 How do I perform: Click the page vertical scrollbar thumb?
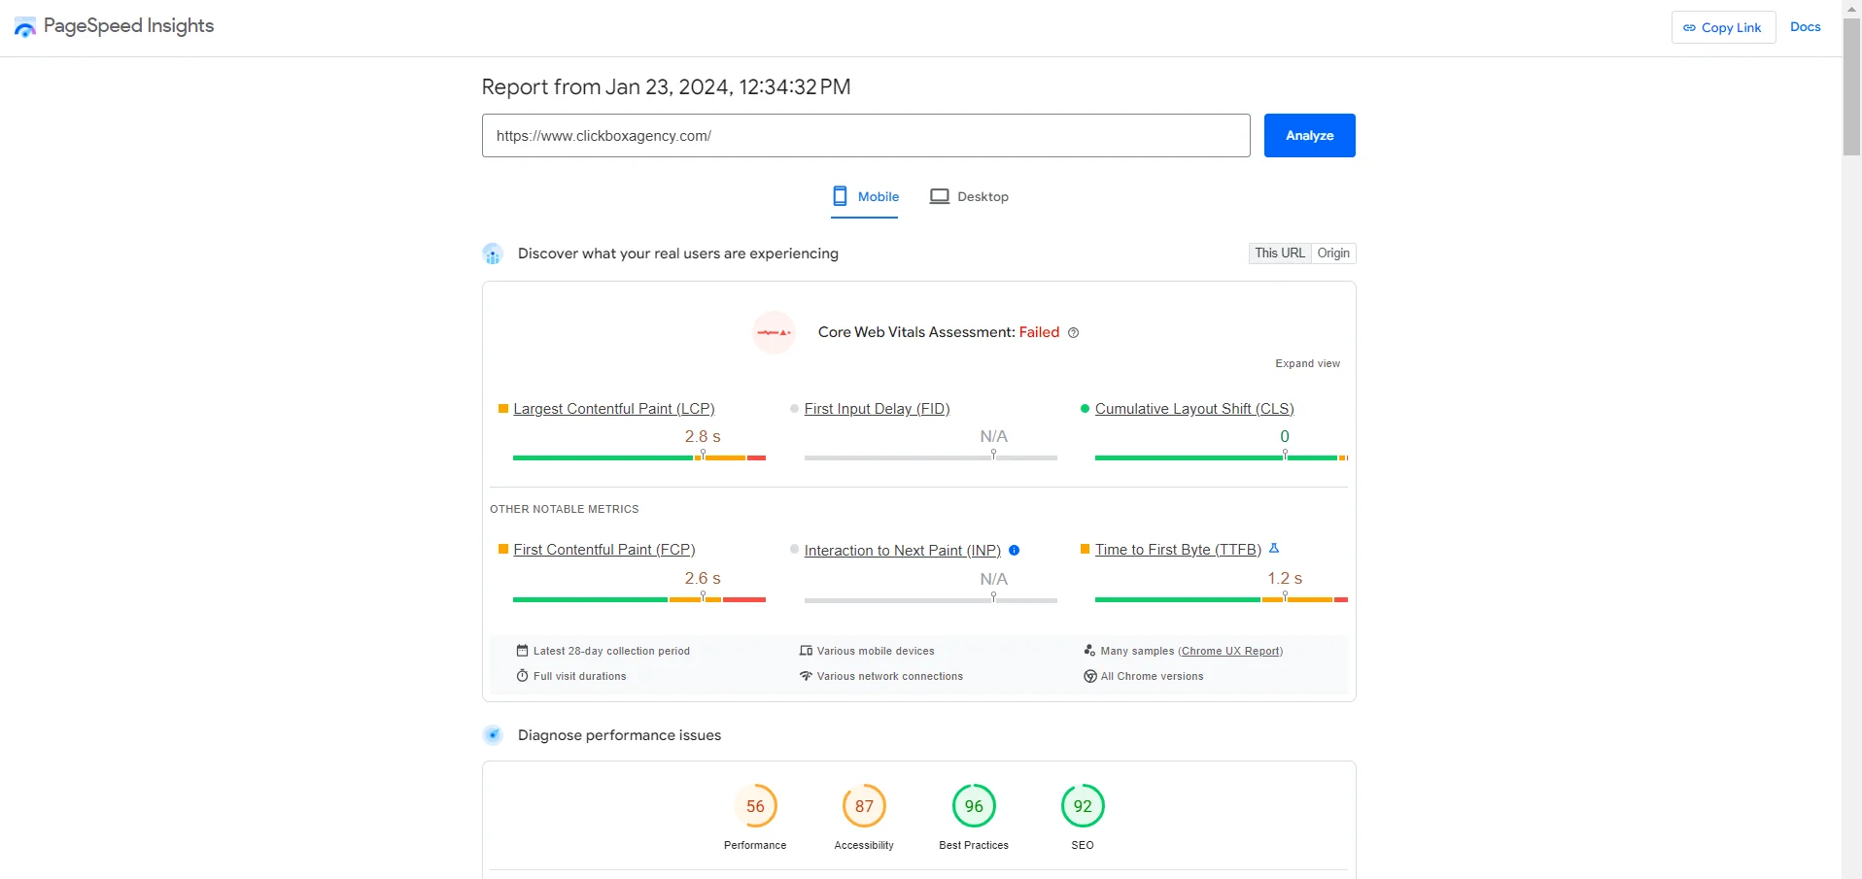click(x=1851, y=85)
